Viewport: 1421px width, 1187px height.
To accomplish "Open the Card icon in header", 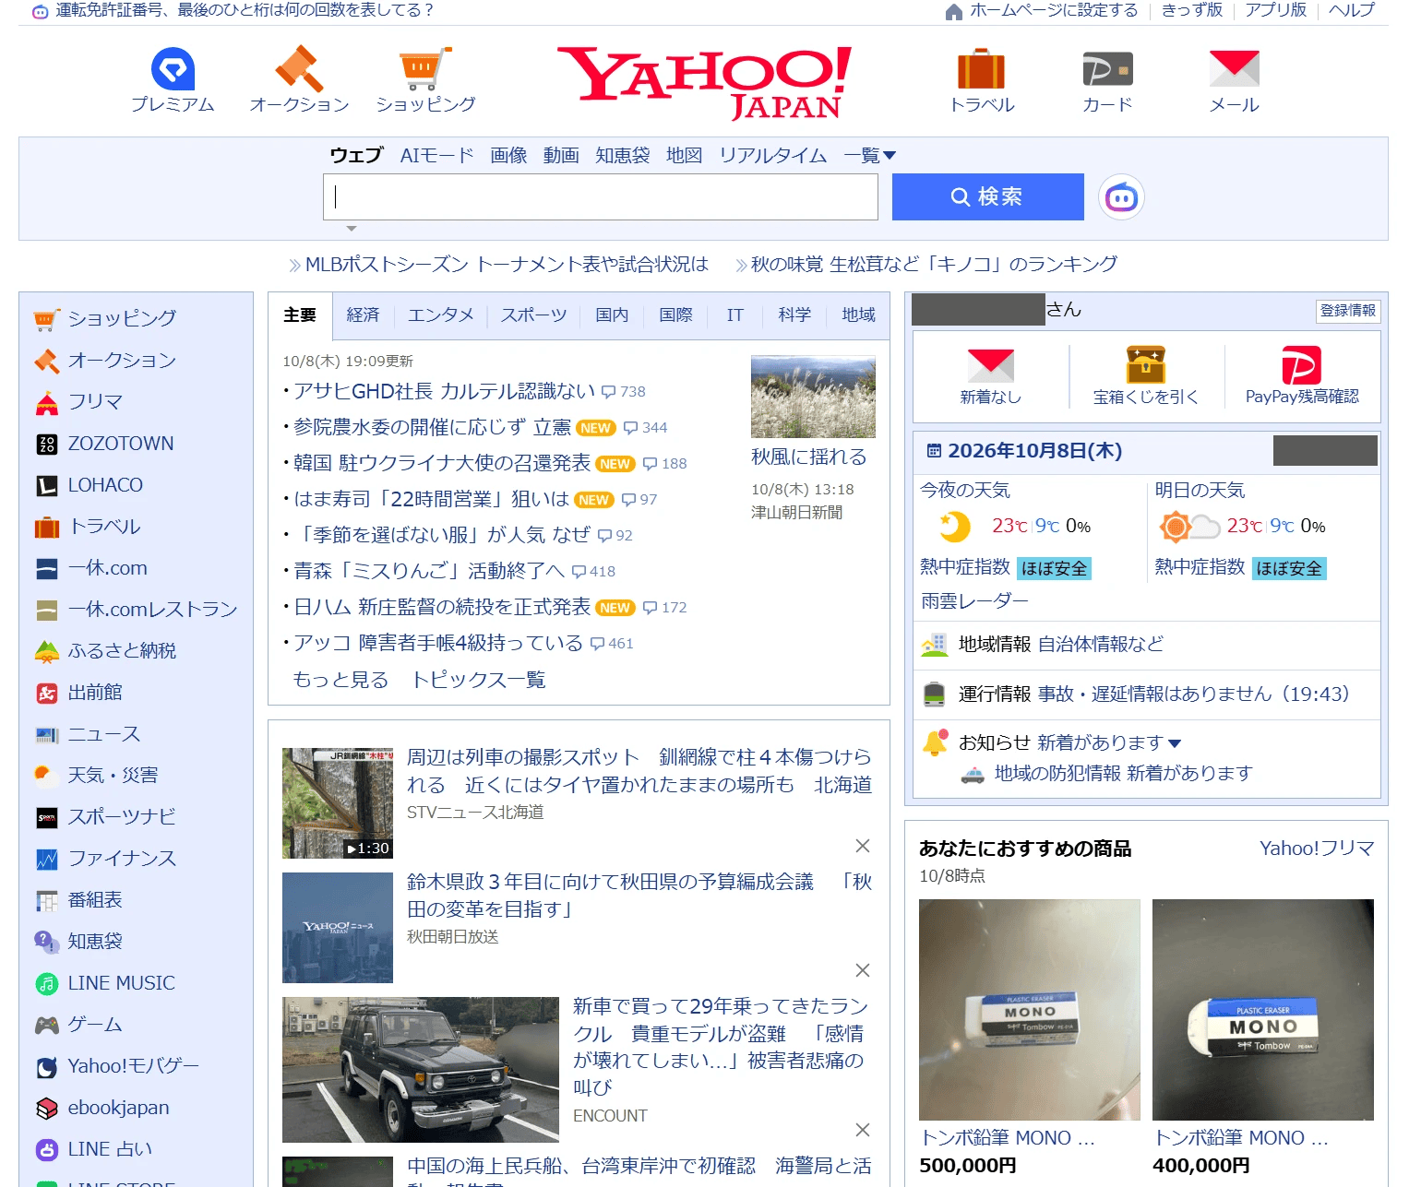I will [x=1107, y=69].
